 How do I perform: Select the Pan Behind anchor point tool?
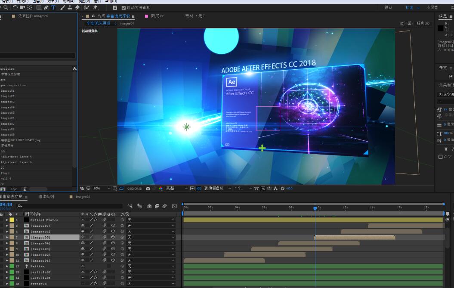(x=30, y=7)
